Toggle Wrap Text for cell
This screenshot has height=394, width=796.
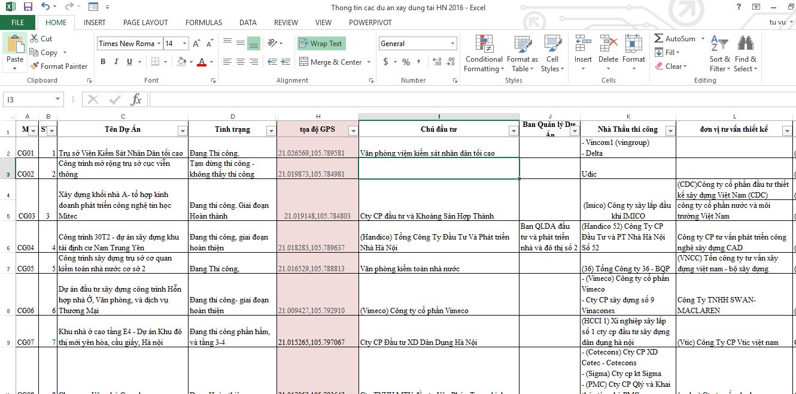pos(321,43)
